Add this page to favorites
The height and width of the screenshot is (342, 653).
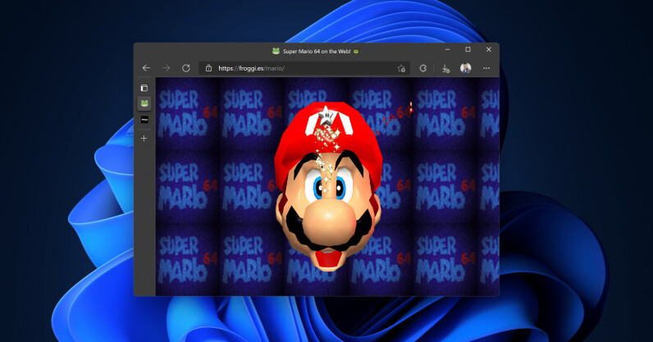[x=401, y=68]
